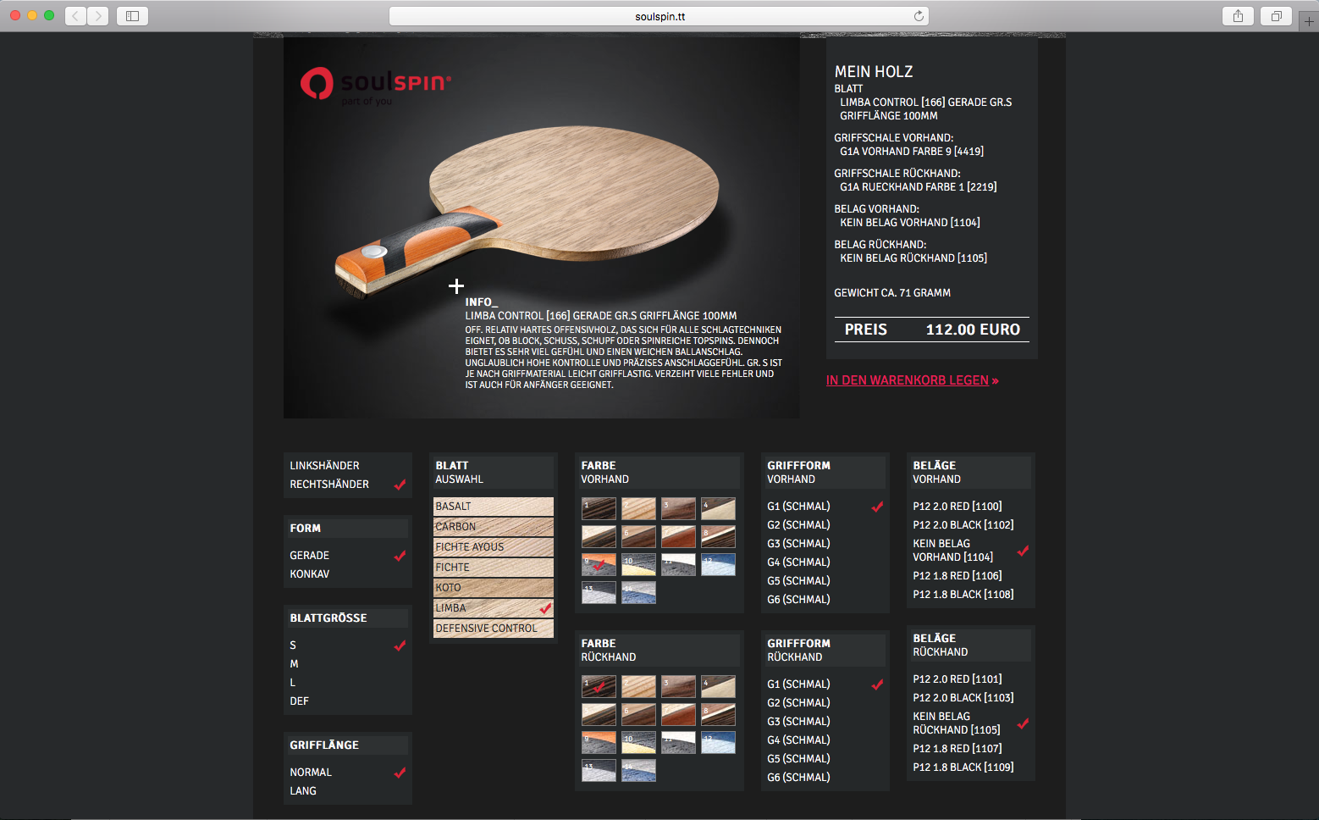Image resolution: width=1319 pixels, height=820 pixels.
Task: Click the '112.00 EURO' price text
Action: point(973,330)
